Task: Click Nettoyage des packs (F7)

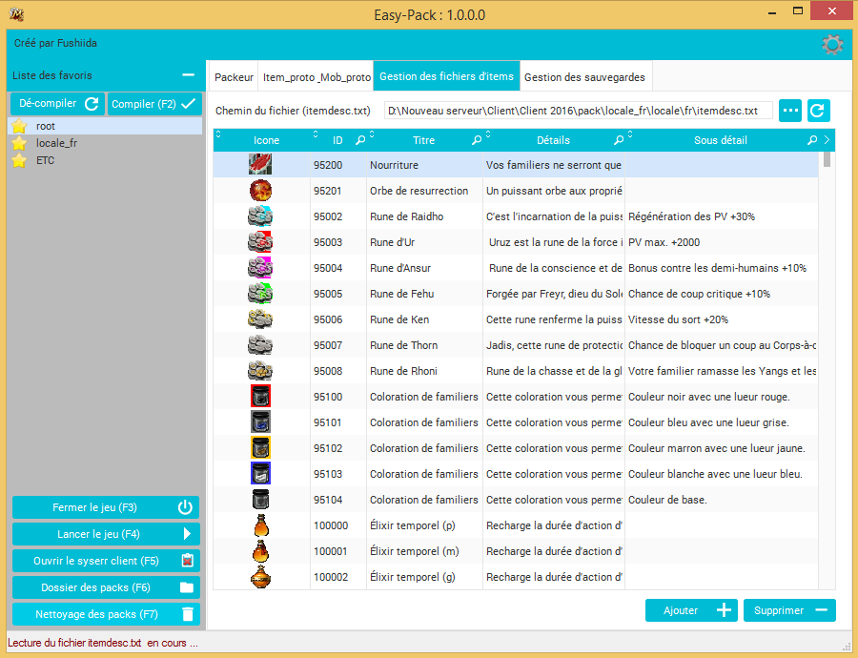Action: coord(106,614)
